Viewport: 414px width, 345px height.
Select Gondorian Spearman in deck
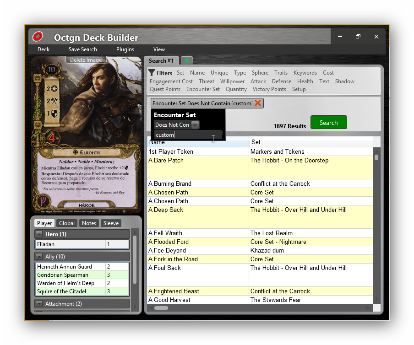(82, 275)
